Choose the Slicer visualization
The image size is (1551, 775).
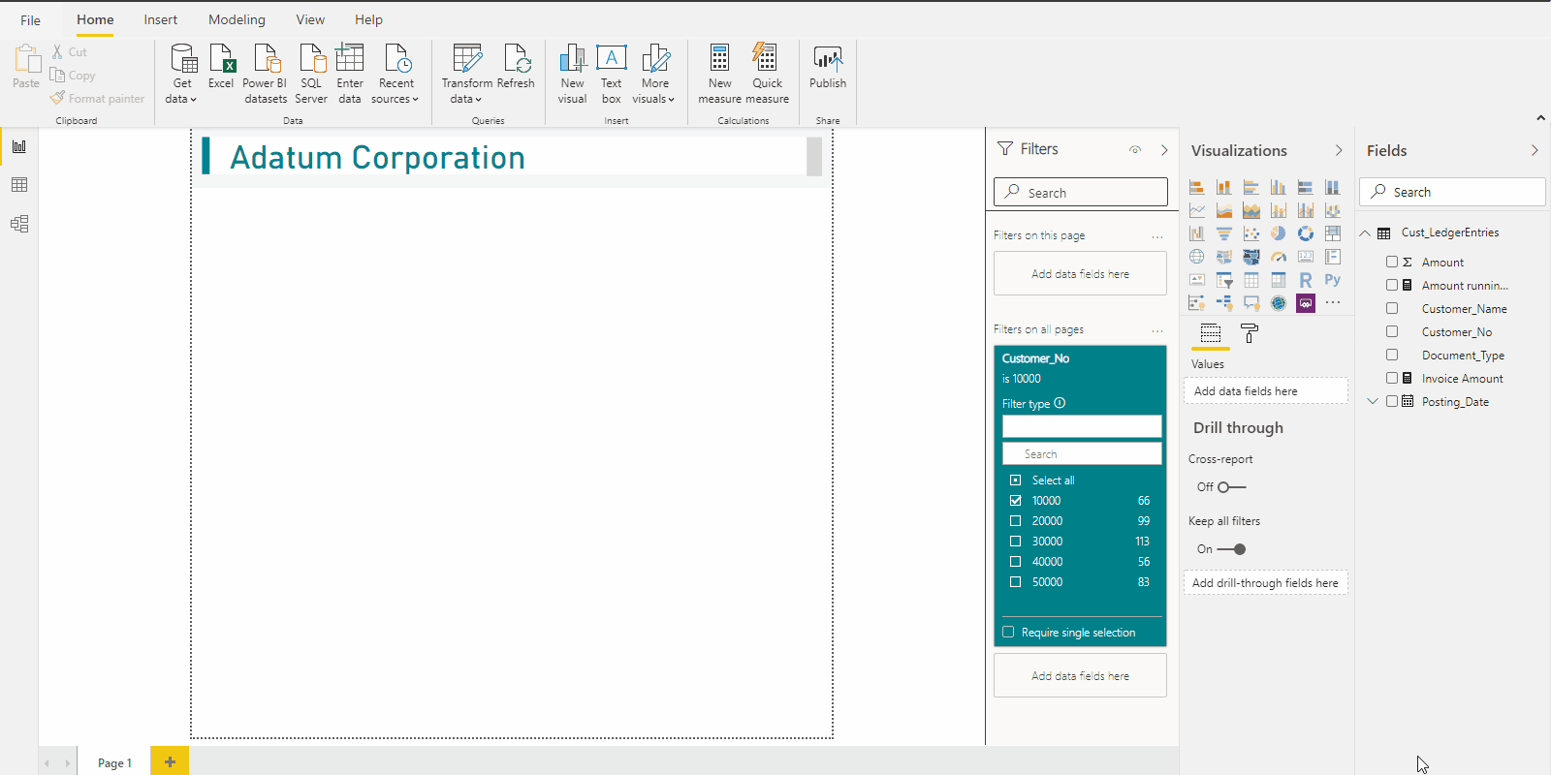(1224, 280)
